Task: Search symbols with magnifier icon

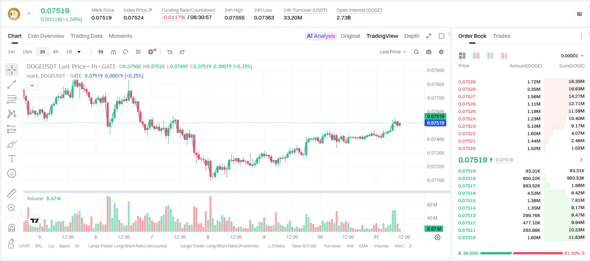Action: 416,52
